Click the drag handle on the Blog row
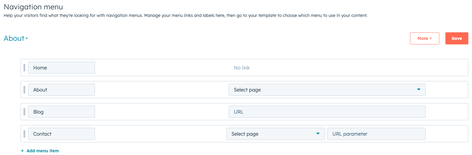Image resolution: width=472 pixels, height=155 pixels. pos(25,112)
